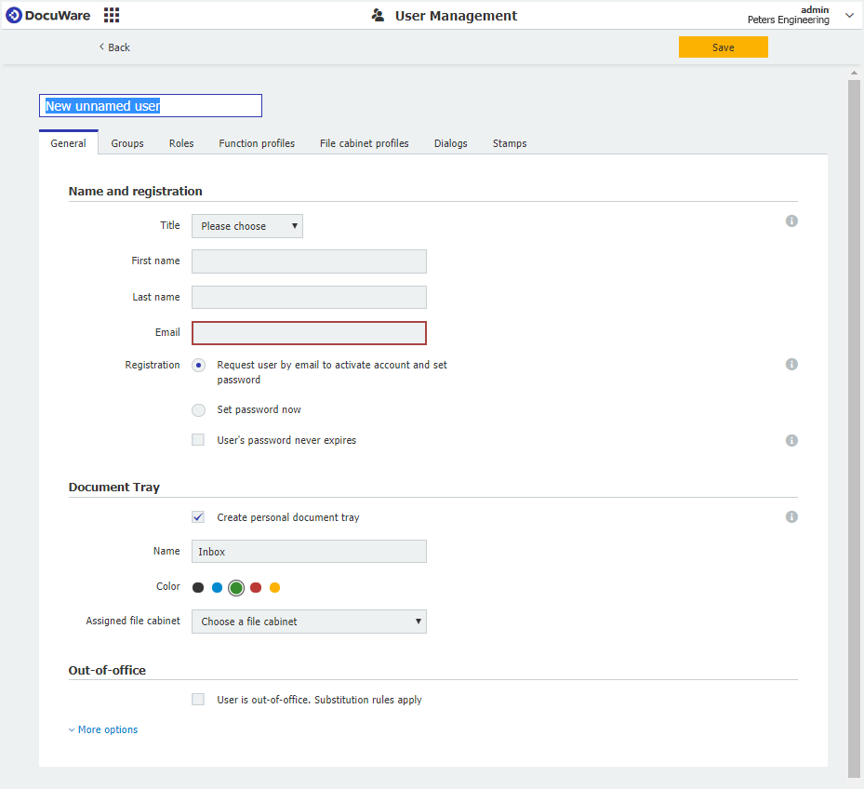864x789 pixels.
Task: Open the Title Please choose dropdown
Action: click(246, 225)
